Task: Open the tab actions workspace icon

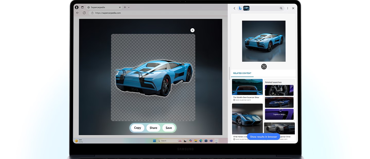Action: pos(82,7)
